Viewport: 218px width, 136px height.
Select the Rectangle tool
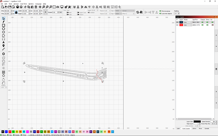pyautogui.click(x=3, y=25)
